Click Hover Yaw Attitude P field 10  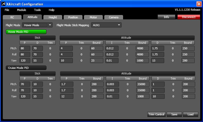click(66, 60)
